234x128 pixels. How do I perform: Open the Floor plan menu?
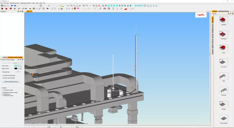coord(6,3)
